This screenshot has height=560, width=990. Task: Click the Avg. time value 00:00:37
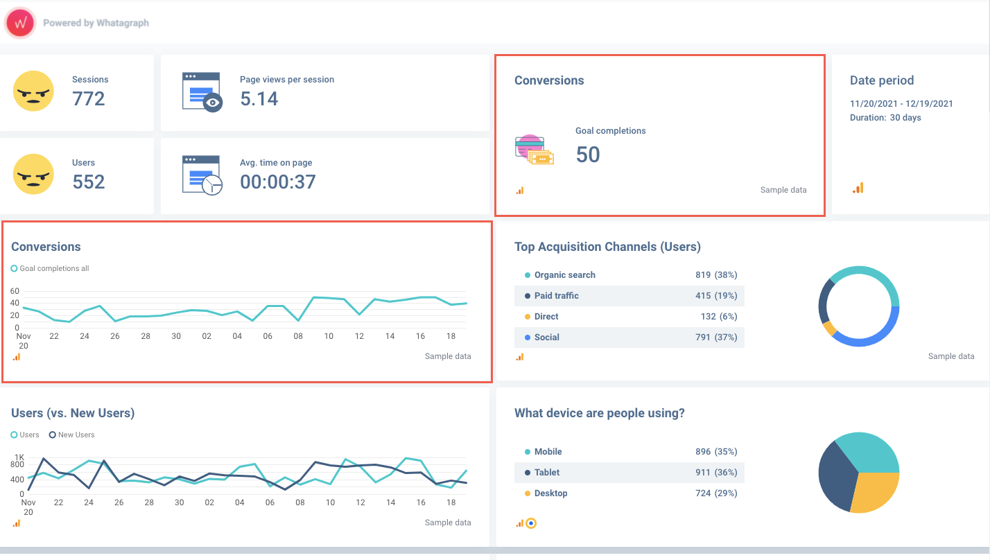point(278,182)
